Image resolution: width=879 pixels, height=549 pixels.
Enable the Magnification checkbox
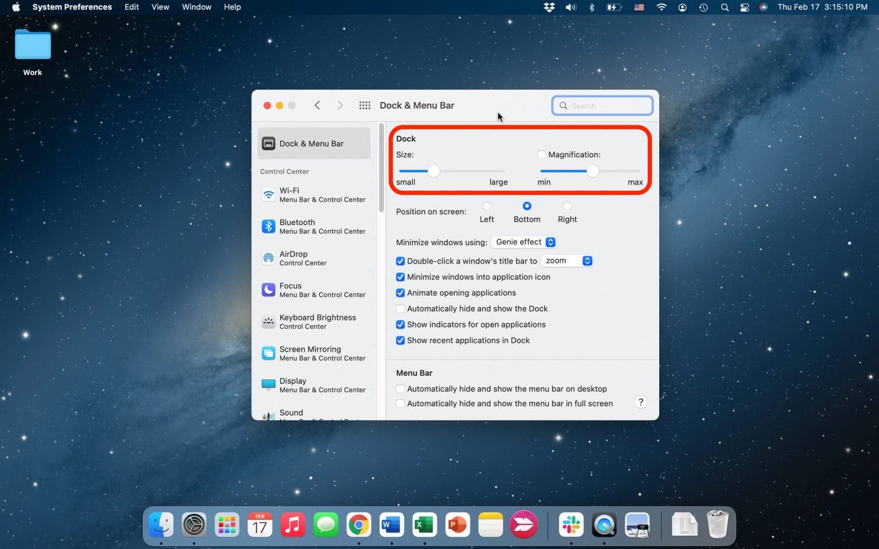coord(541,154)
